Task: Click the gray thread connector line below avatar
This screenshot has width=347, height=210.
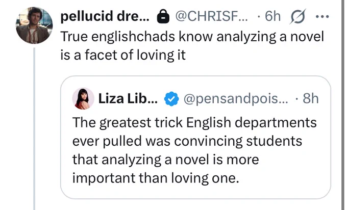Action: 34,129
